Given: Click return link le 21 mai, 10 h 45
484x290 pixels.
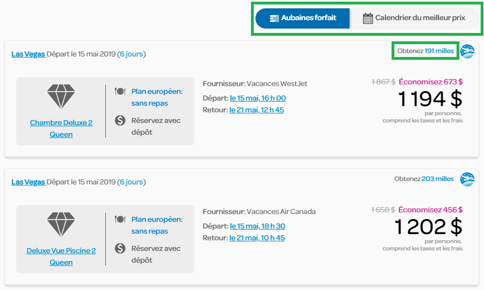Looking at the screenshot, I should click(257, 238).
